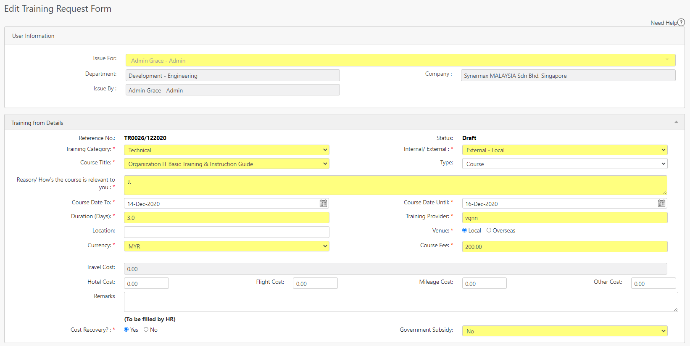Open the Government Subsidy dropdown
The width and height of the screenshot is (690, 346).
pyautogui.click(x=565, y=331)
